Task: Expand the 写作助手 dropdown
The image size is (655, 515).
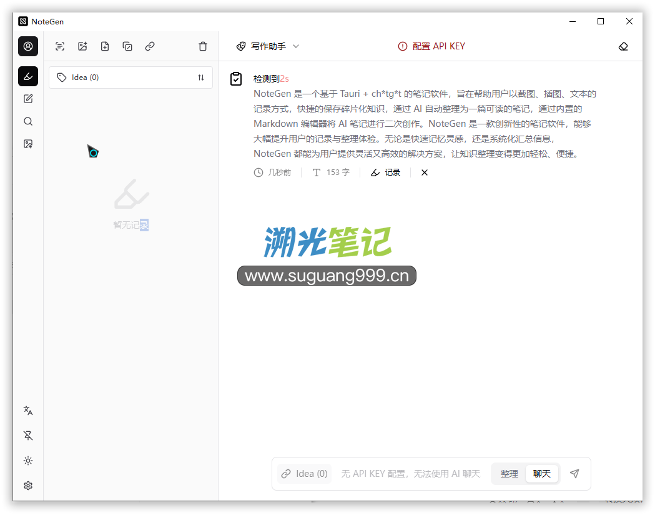Action: (268, 46)
